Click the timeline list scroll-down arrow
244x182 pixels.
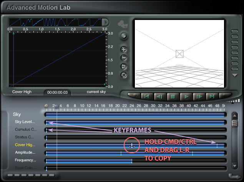point(235,166)
